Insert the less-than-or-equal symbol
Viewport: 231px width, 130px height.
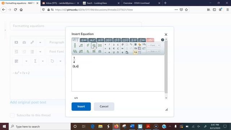coord(118,44)
